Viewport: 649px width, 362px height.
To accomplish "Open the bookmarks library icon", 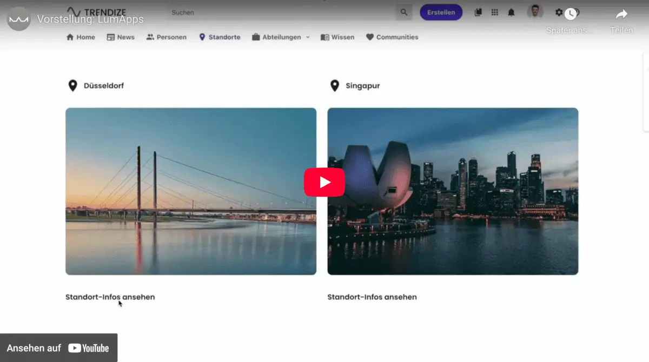I will tap(478, 12).
